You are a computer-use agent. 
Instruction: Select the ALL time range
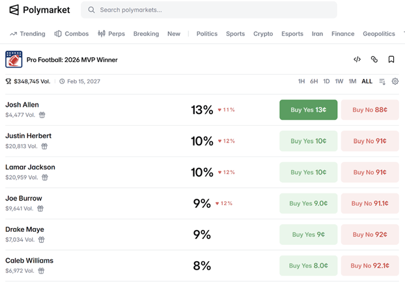367,81
